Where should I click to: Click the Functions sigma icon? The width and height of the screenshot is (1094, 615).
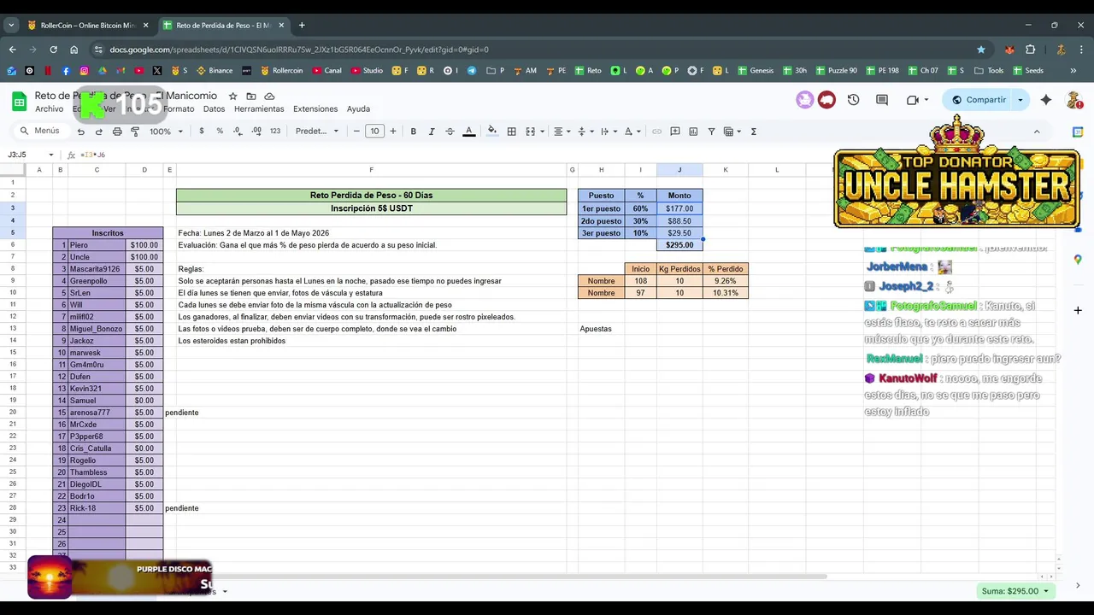[753, 132]
